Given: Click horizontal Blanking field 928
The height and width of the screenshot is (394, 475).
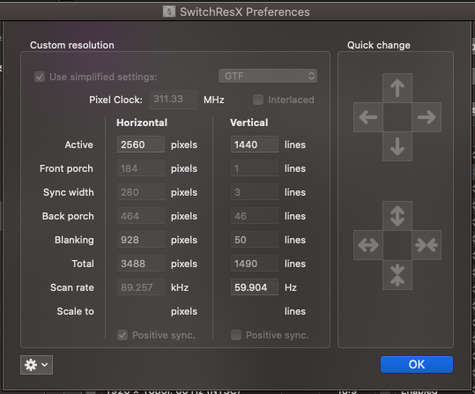Looking at the screenshot, I should click(141, 240).
